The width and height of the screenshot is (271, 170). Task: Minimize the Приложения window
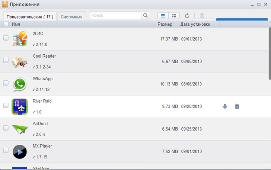click(252, 5)
